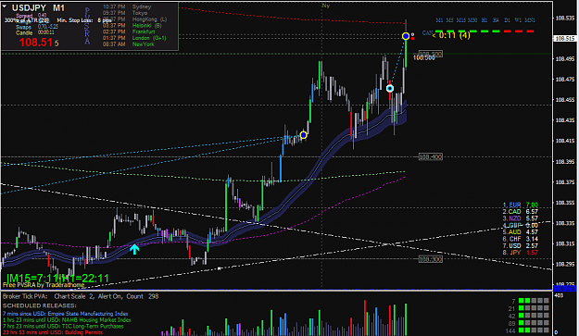Click the green 'M15=7:11 H1=22:11' timer text

[x=57, y=278]
